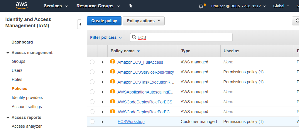299x130 pixels.
Task: Expand the AmazonECSTaskExecutionRole policy row
Action: [102, 82]
